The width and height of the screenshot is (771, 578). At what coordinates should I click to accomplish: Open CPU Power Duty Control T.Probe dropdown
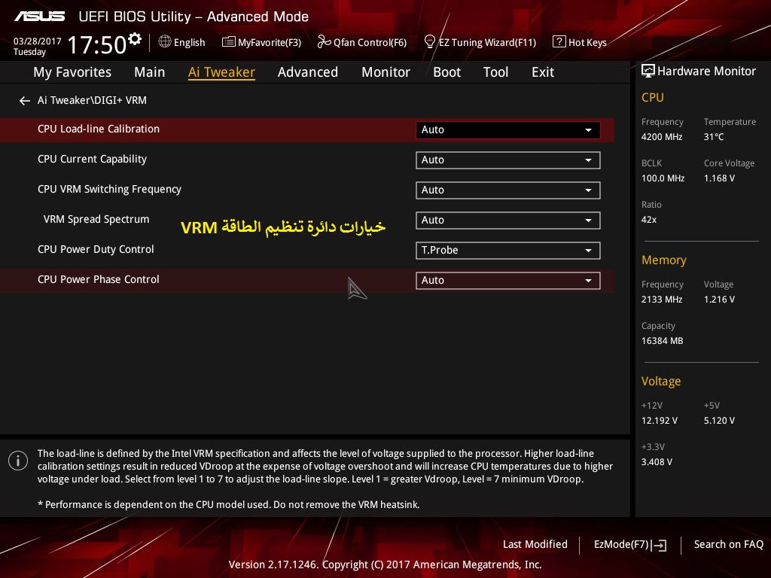click(x=508, y=250)
